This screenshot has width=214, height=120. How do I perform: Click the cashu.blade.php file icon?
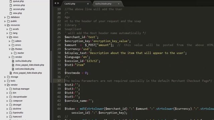(13, 61)
